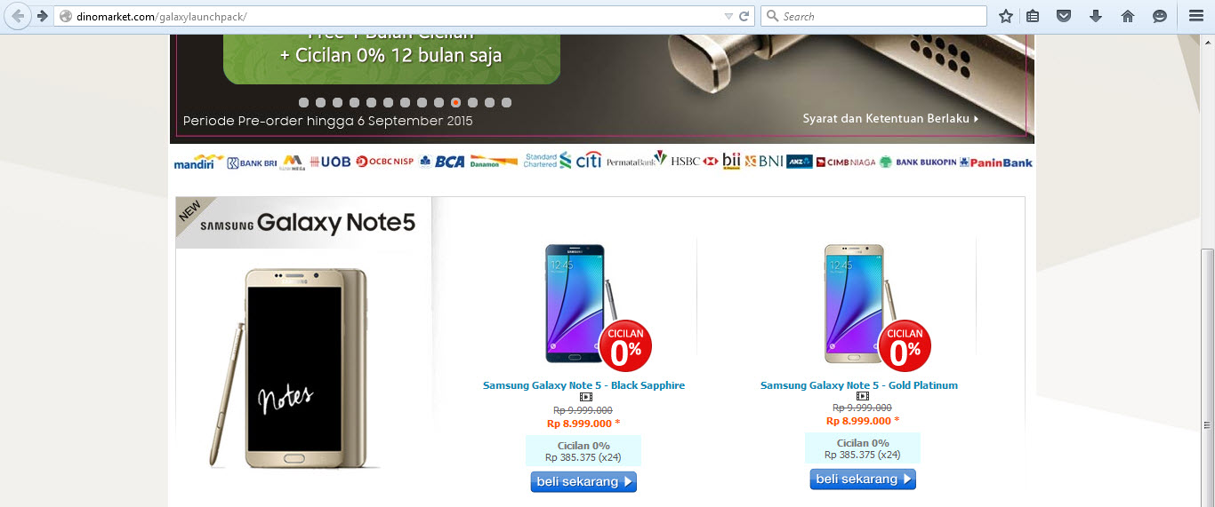Viewport: 1215px width, 507px height.
Task: Go back to the previous page
Action: (18, 16)
